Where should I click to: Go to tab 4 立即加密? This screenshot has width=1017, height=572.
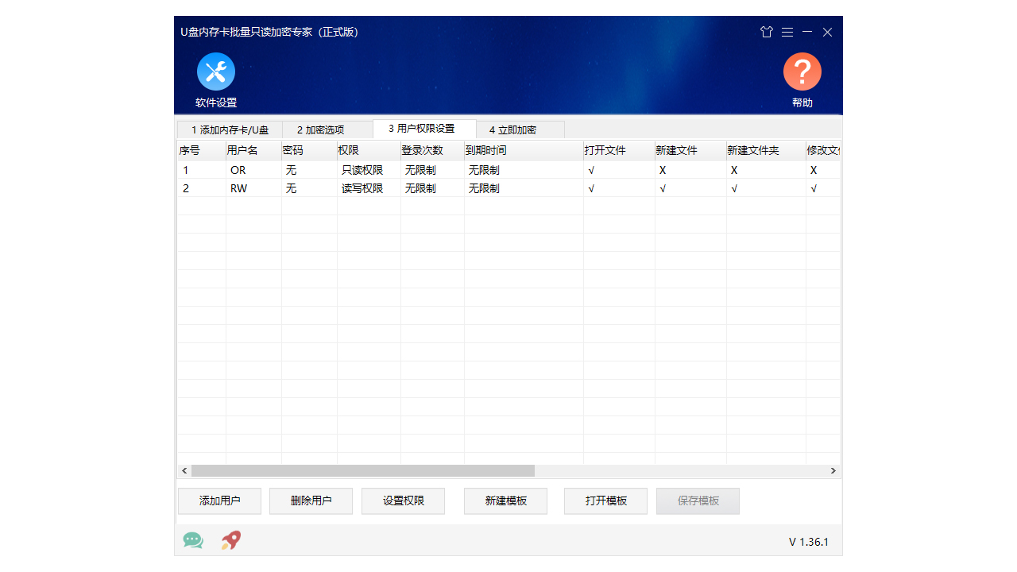pos(520,129)
